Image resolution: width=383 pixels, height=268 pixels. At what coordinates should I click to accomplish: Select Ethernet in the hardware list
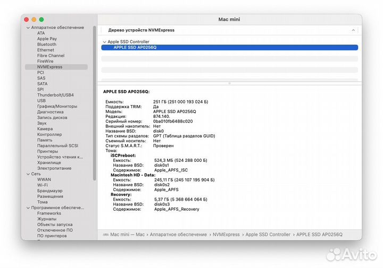[46, 50]
